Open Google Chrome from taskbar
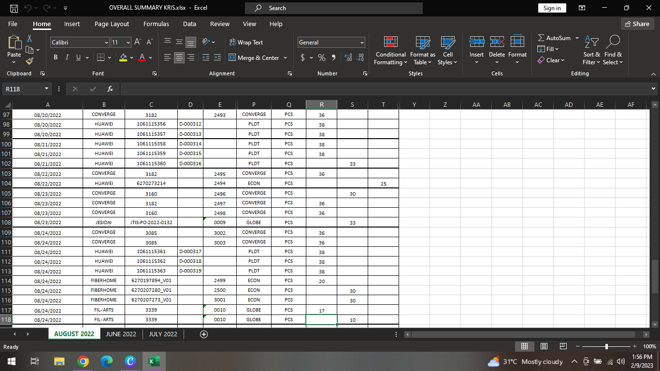 (83, 361)
